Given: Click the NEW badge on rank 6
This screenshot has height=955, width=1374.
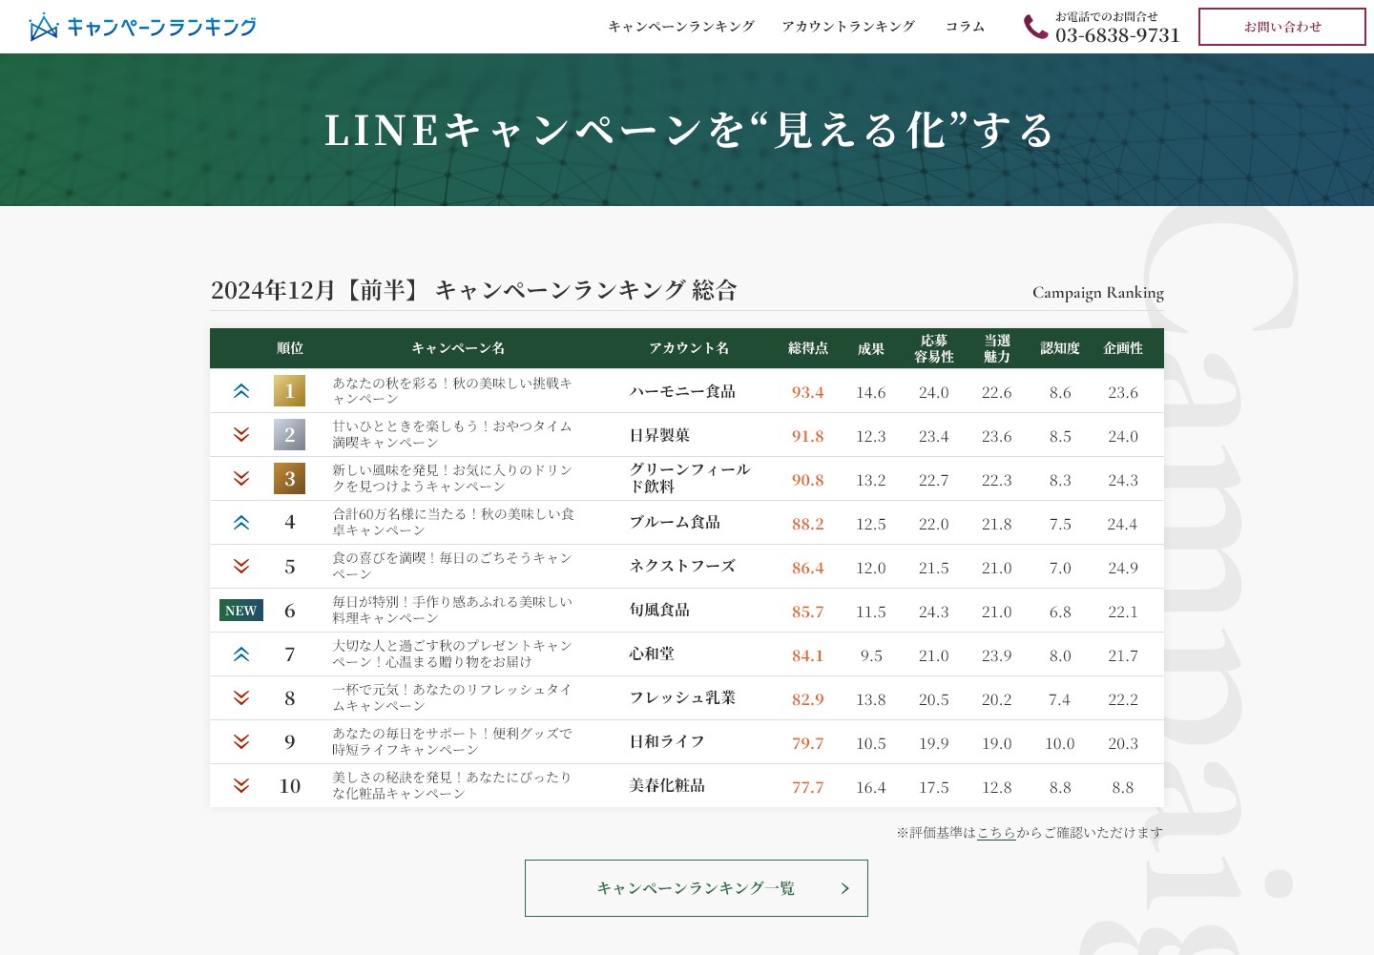Looking at the screenshot, I should (x=241, y=611).
